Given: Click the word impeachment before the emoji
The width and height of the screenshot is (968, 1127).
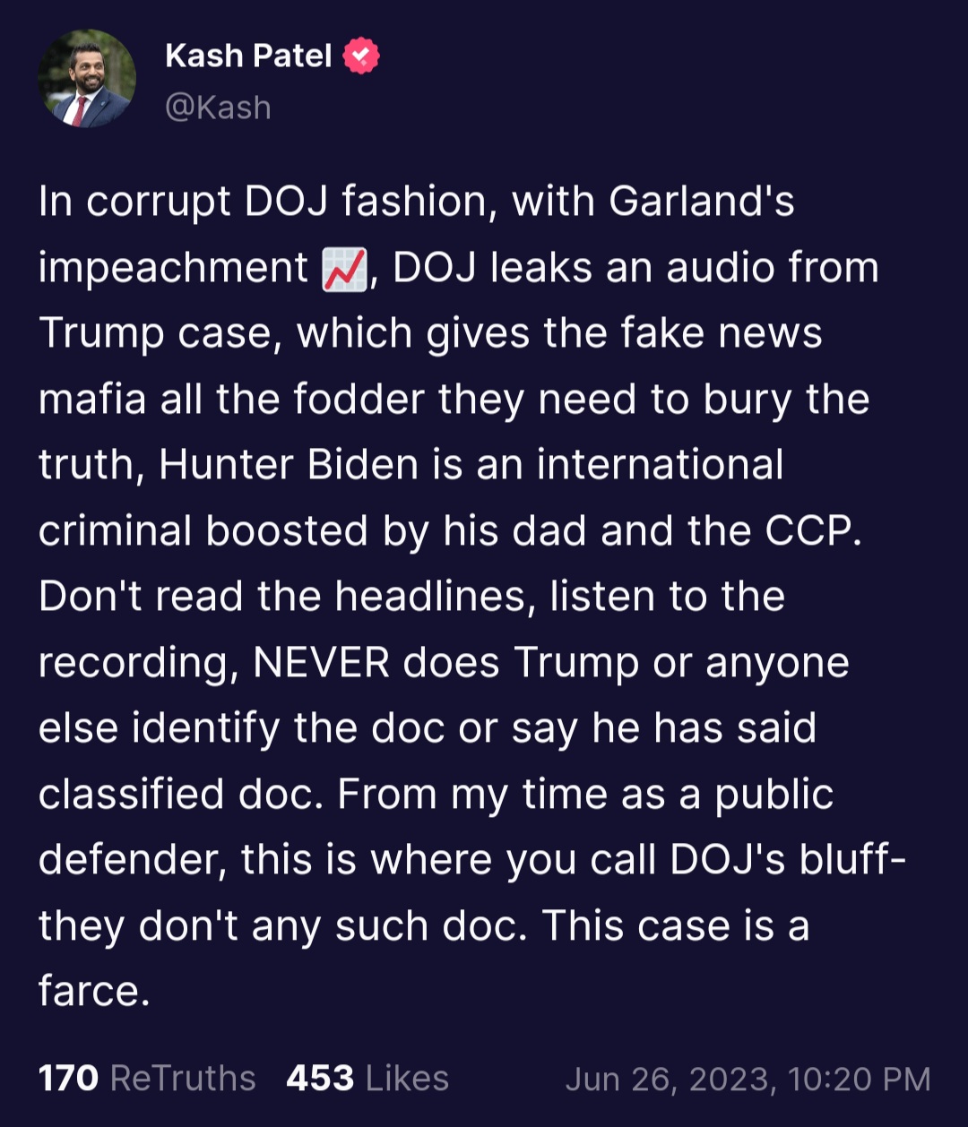Looking at the screenshot, I should pos(173,268).
